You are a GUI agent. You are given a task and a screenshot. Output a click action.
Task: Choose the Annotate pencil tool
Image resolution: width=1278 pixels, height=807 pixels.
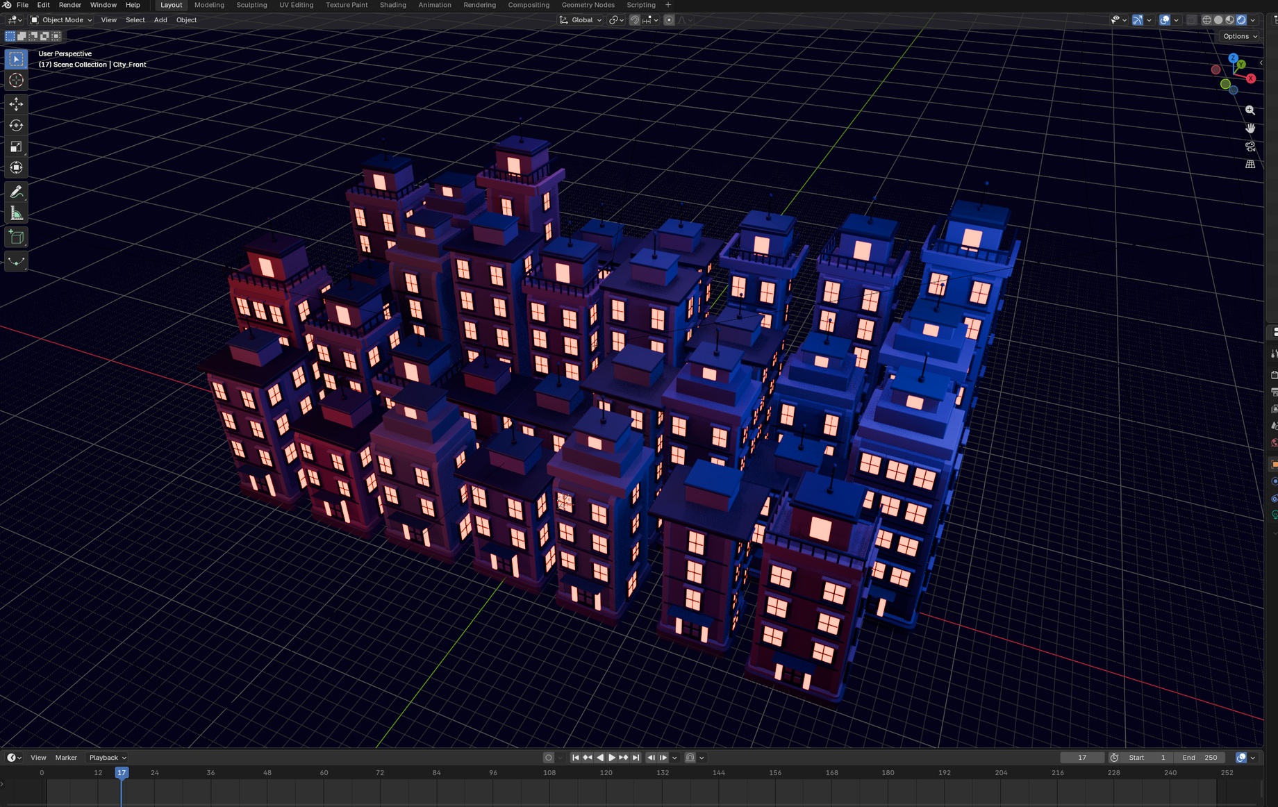pos(16,192)
